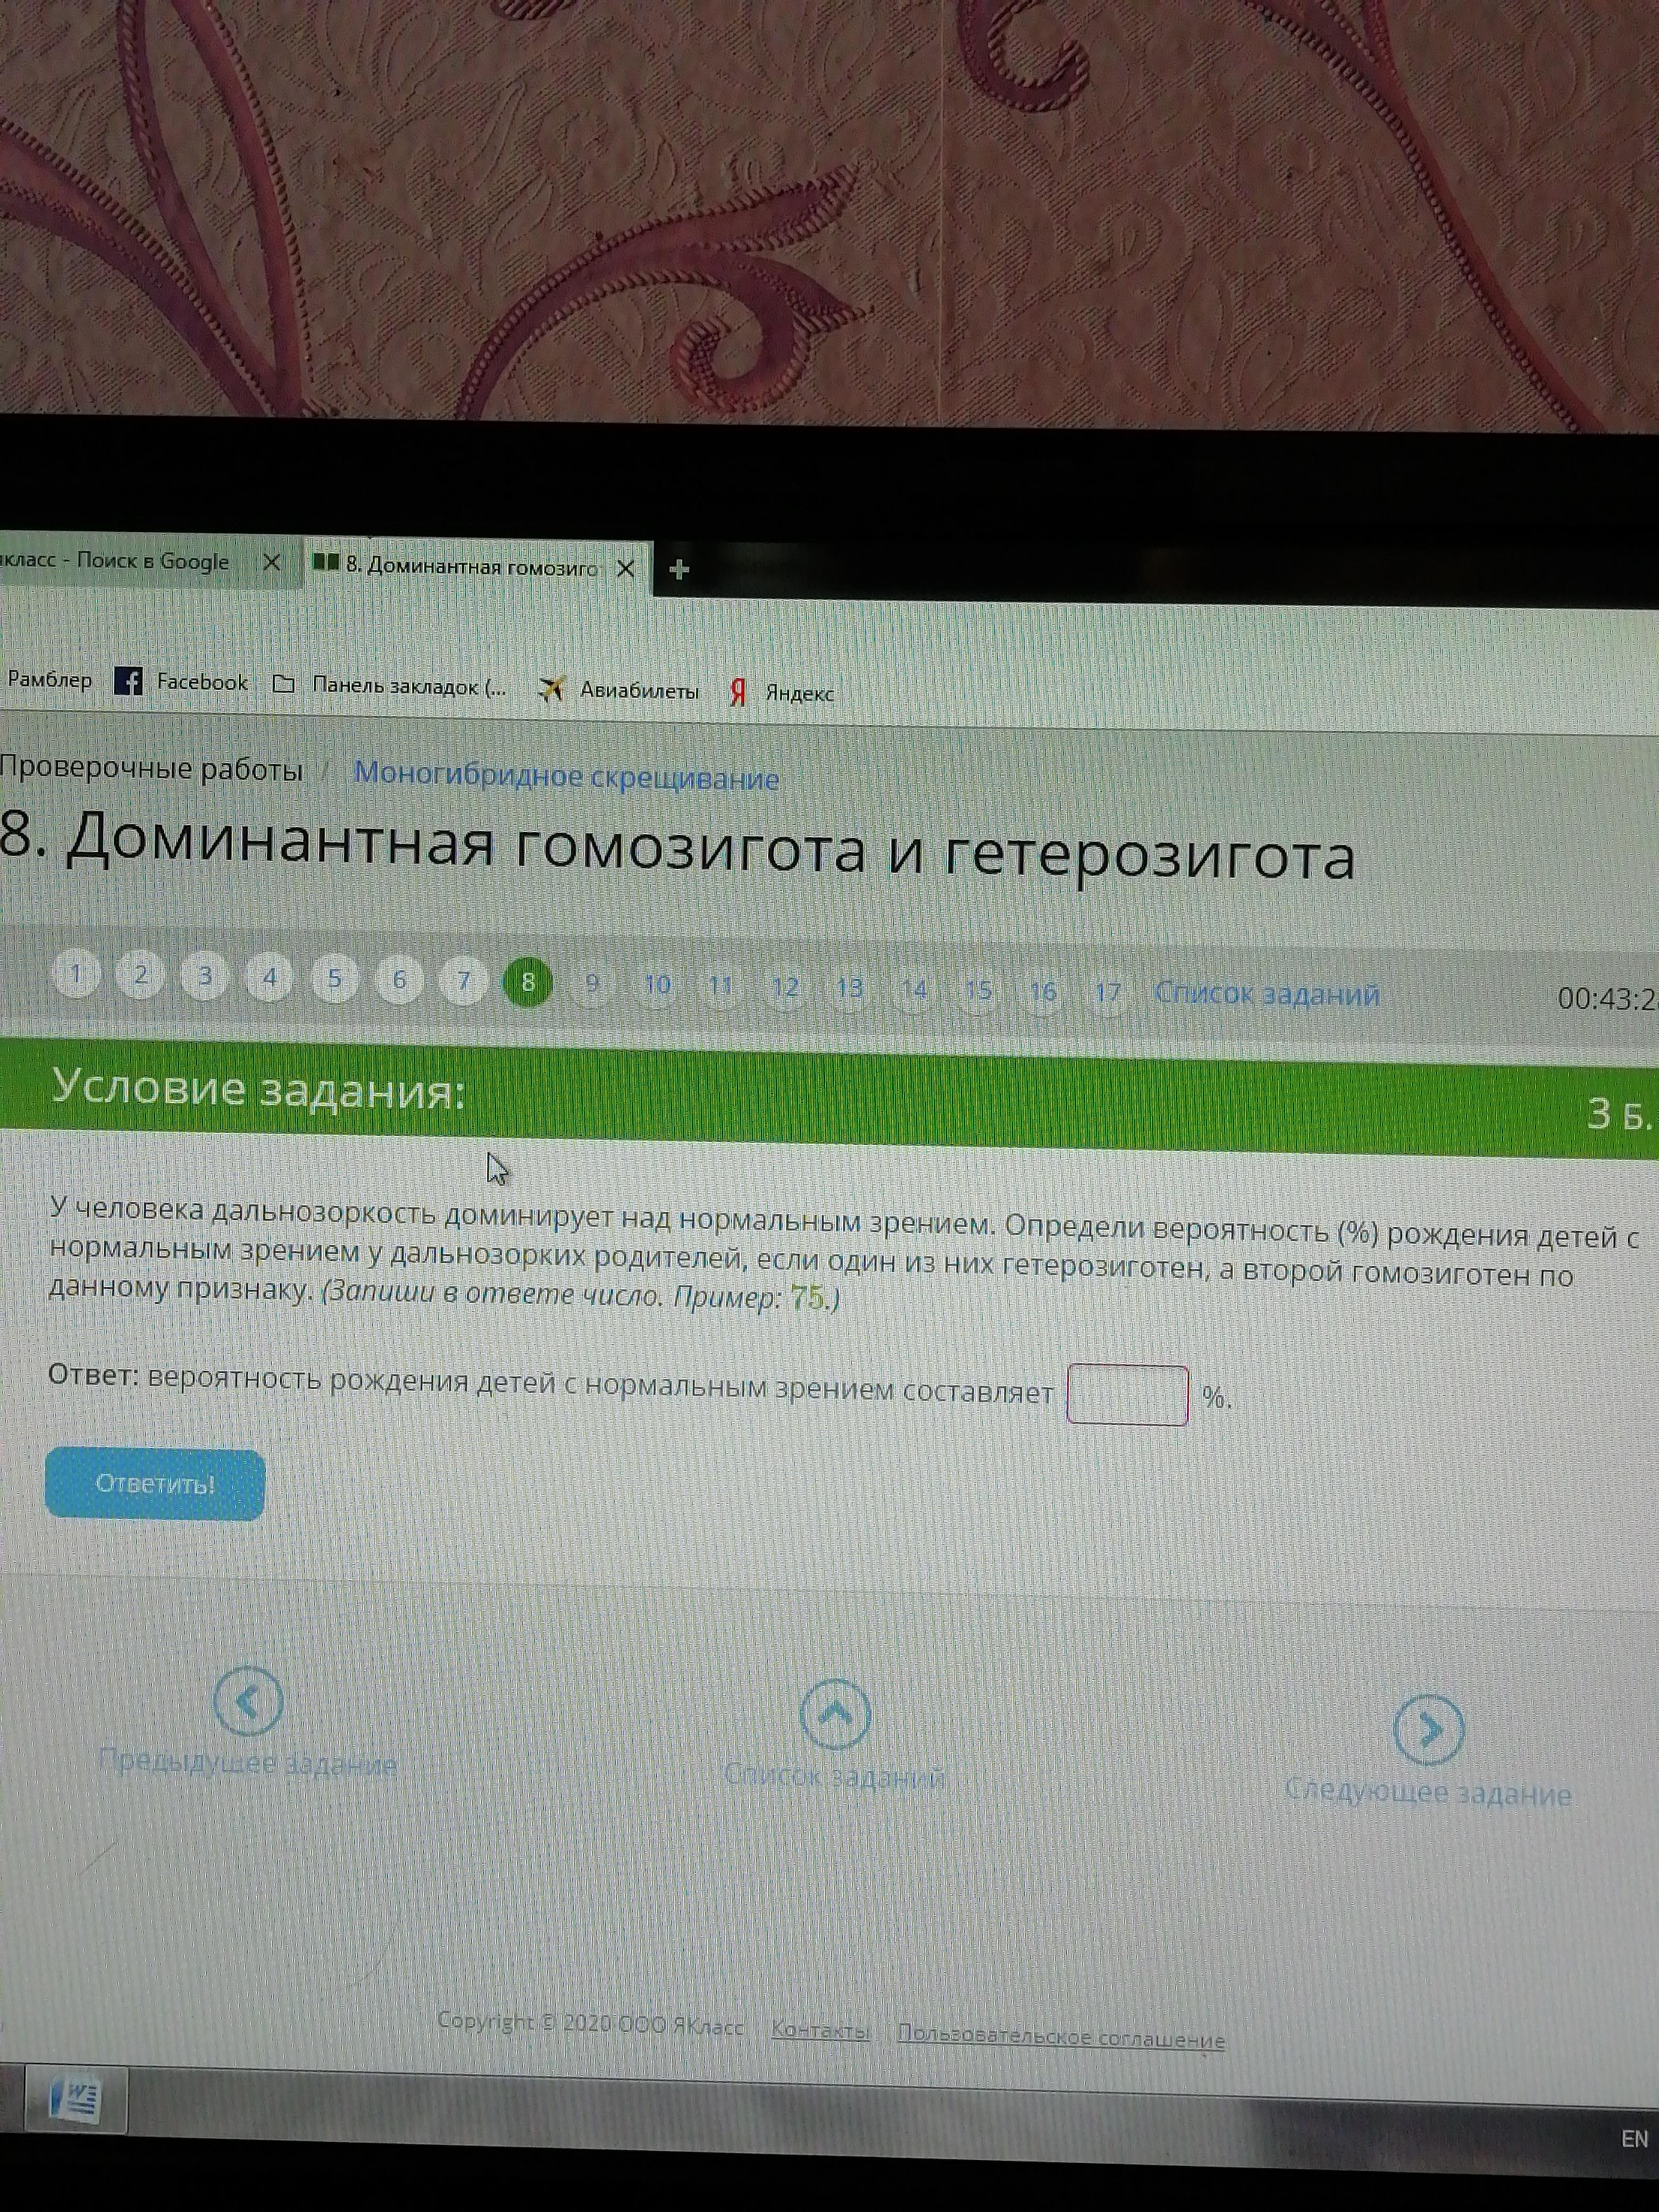Go to task number 14
1659x2212 pixels.
[x=914, y=990]
